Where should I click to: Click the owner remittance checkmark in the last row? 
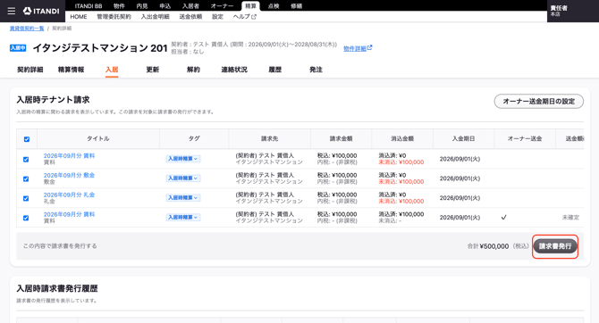pos(504,218)
